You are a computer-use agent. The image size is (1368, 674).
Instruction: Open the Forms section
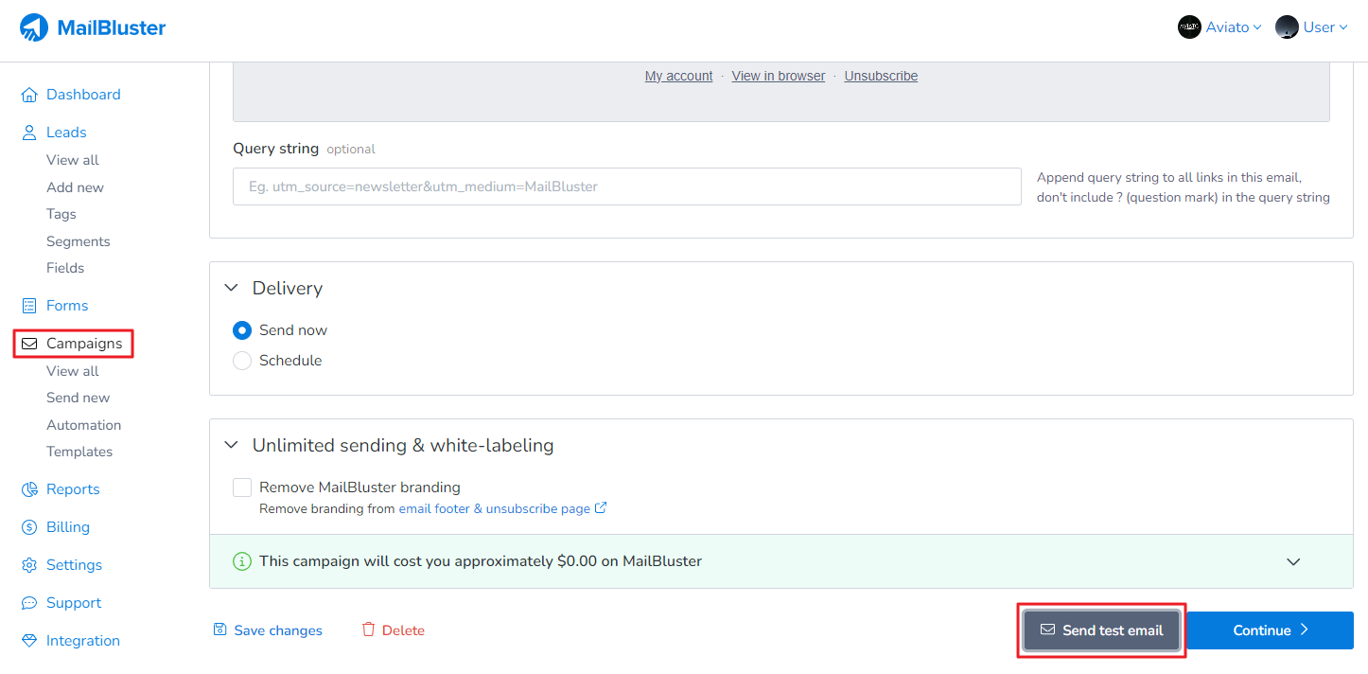pyautogui.click(x=66, y=305)
